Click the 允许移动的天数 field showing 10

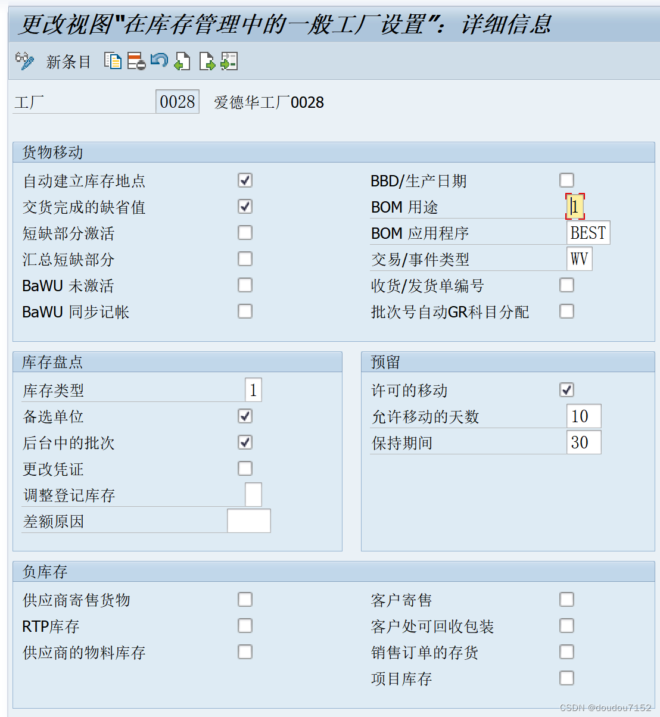pyautogui.click(x=583, y=416)
